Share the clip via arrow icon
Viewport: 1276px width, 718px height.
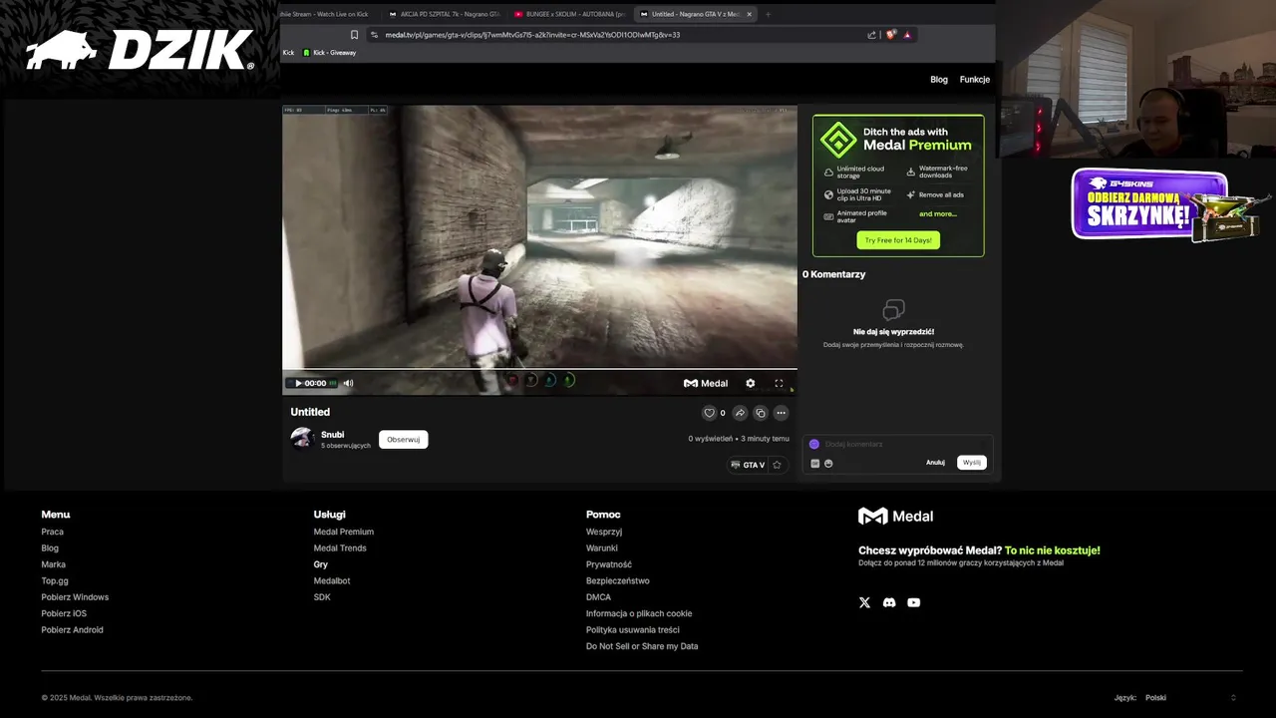[x=740, y=413]
